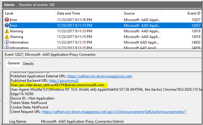Sort events by Level column header
The height and width of the screenshot is (125, 203).
(9, 13)
